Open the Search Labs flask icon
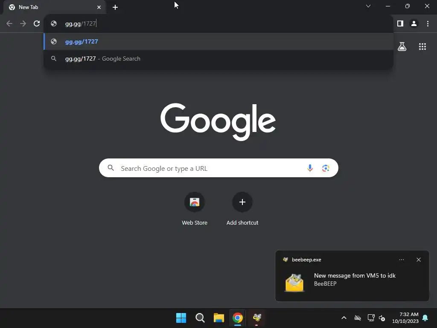The image size is (437, 328). pos(402,47)
